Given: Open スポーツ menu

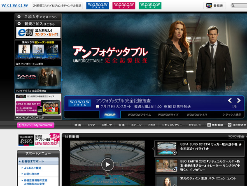Looking at the screenshot, I should pyautogui.click(x=107, y=125).
